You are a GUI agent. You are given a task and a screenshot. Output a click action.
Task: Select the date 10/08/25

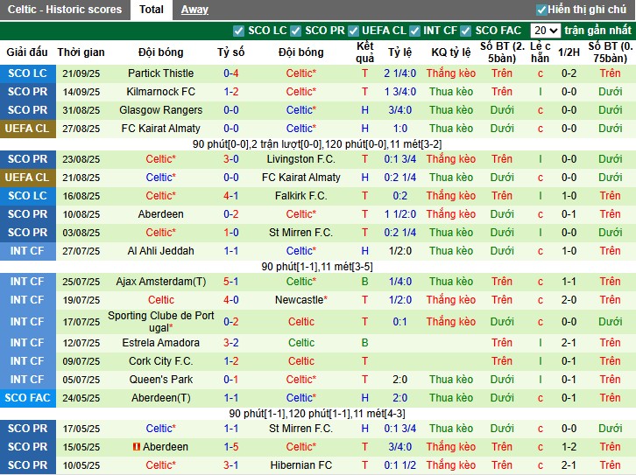pos(81,214)
